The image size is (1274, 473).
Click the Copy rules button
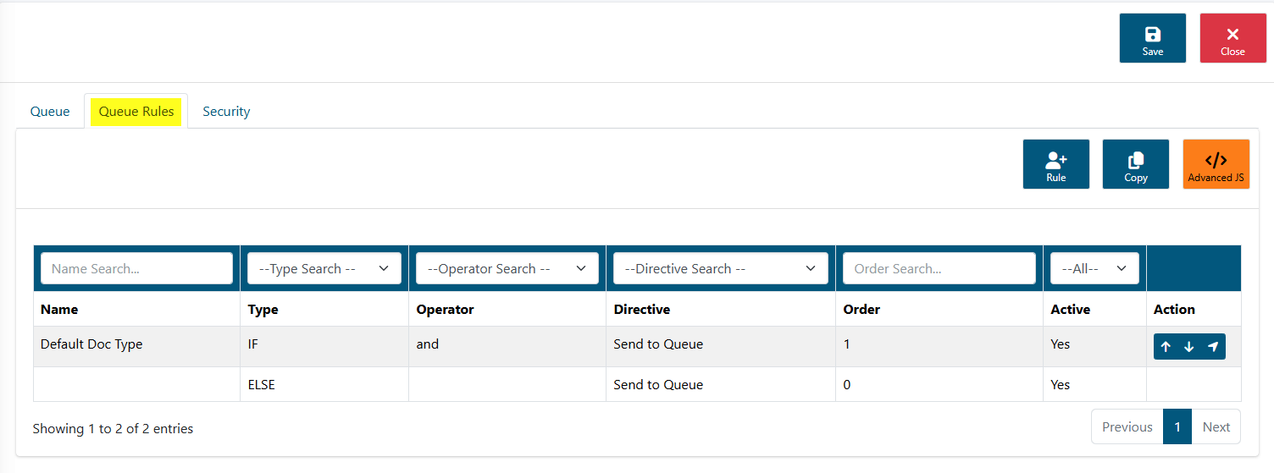[x=1136, y=164]
